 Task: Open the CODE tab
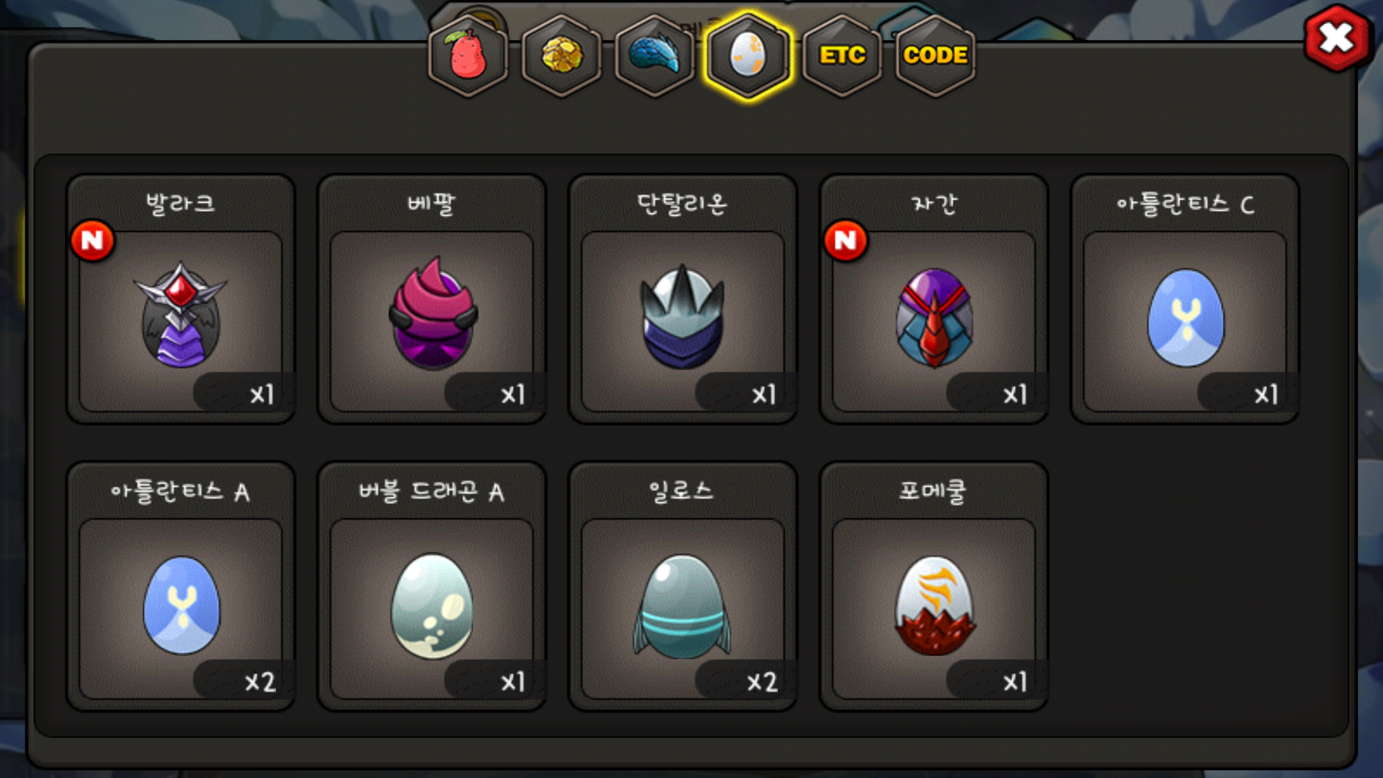(x=935, y=56)
